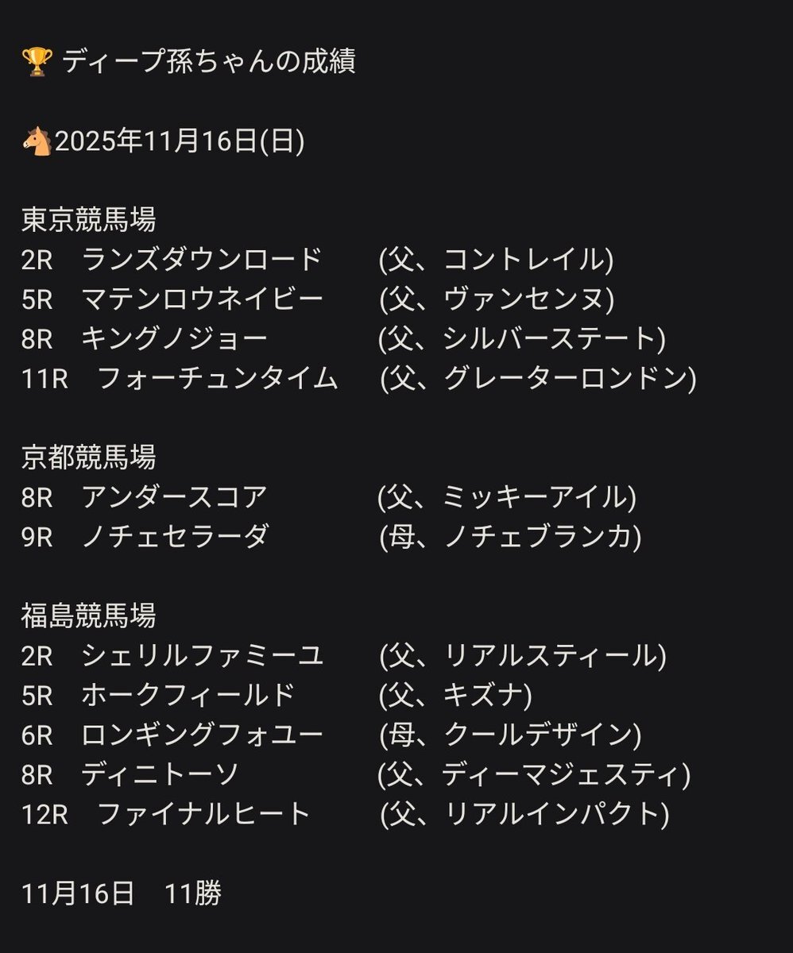Select the 11R entry フォーチュンタイム
Screen dimensions: 793x953
pyautogui.click(x=217, y=378)
